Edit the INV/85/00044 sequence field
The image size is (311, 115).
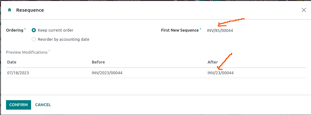click(256, 31)
